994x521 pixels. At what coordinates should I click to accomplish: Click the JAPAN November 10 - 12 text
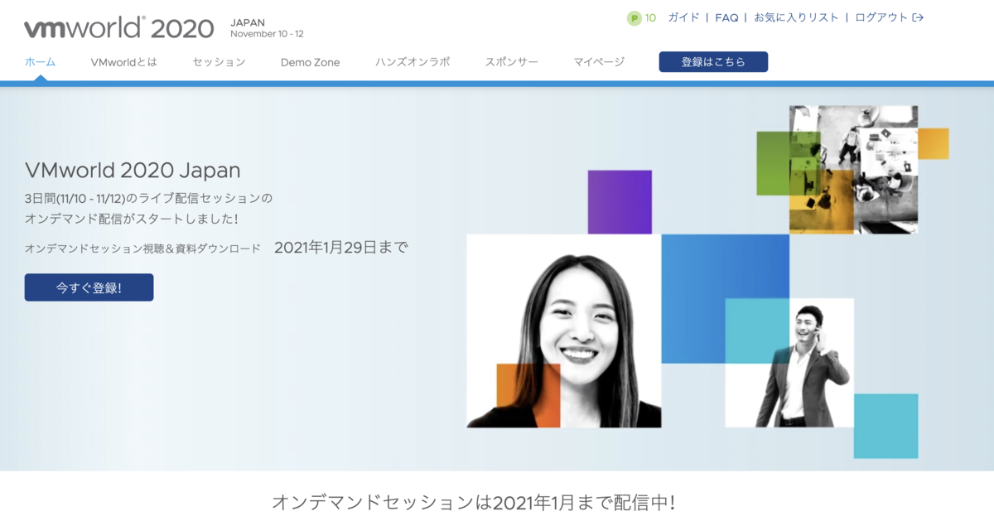tap(267, 28)
